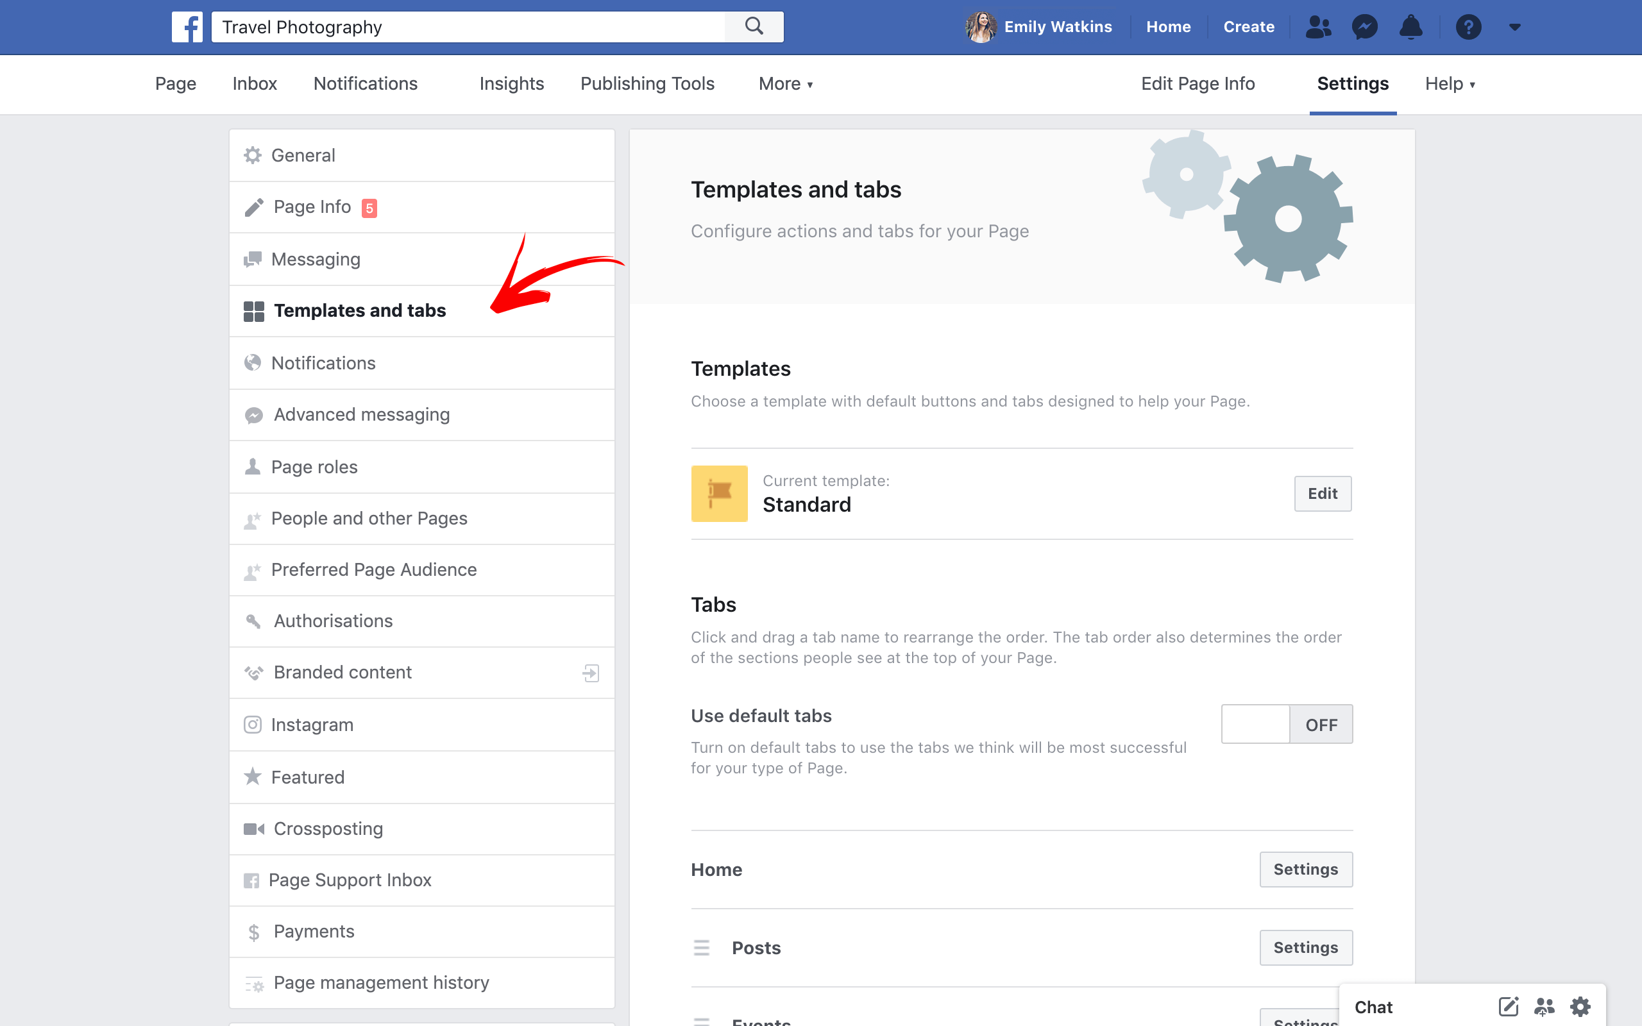Open the Messenger icon in top bar
The height and width of the screenshot is (1026, 1642).
point(1364,27)
